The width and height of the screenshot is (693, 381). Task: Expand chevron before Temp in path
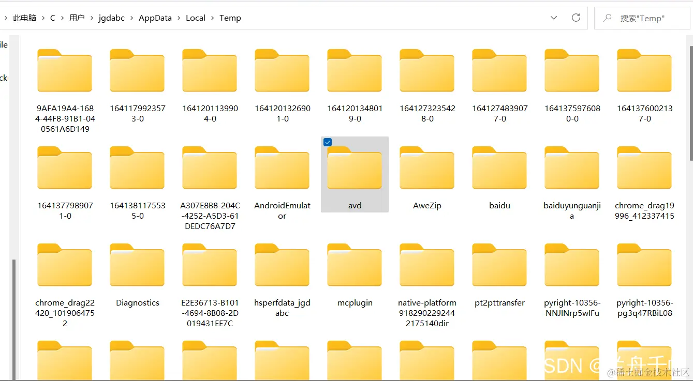(x=213, y=18)
